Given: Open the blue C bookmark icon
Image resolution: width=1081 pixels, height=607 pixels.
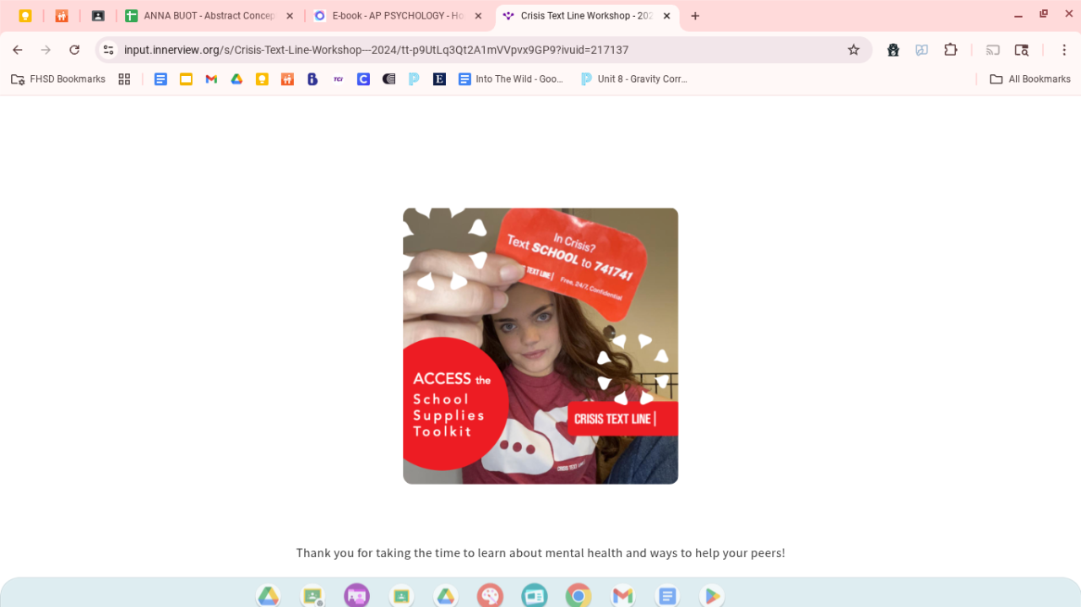Looking at the screenshot, I should (x=363, y=79).
